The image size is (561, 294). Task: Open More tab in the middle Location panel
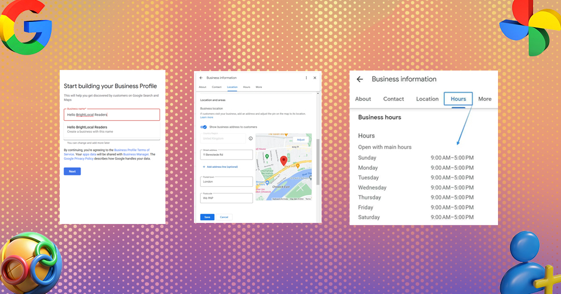coord(259,87)
